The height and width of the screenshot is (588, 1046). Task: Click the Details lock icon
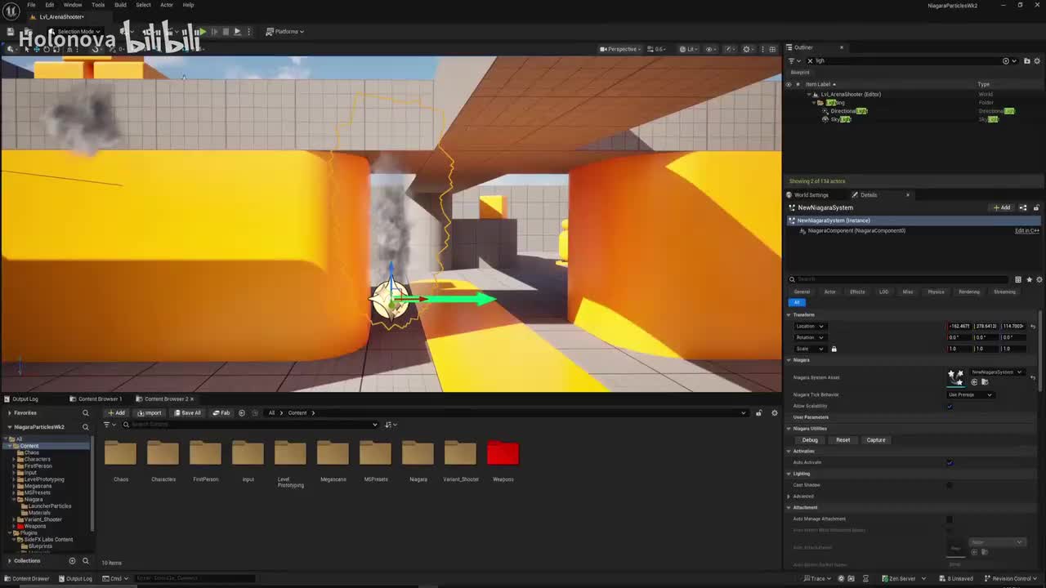[1036, 207]
